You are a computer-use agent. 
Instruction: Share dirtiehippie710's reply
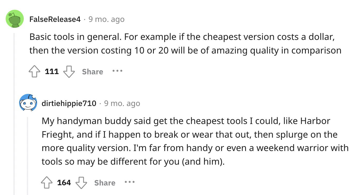pos(105,183)
